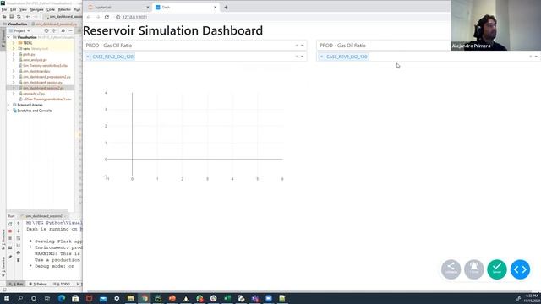Open Refactor menu in PyCharm

(x=64, y=9)
